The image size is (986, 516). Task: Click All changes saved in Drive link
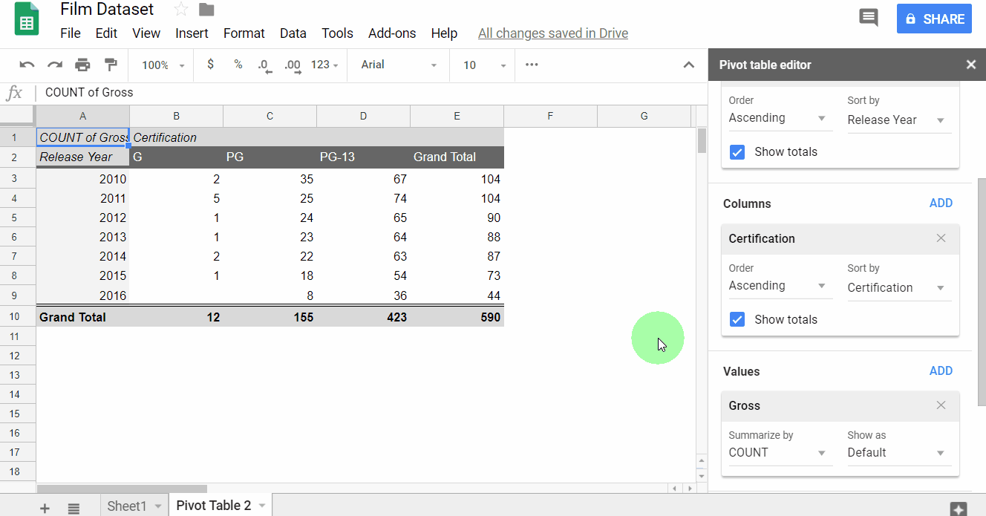click(x=553, y=33)
